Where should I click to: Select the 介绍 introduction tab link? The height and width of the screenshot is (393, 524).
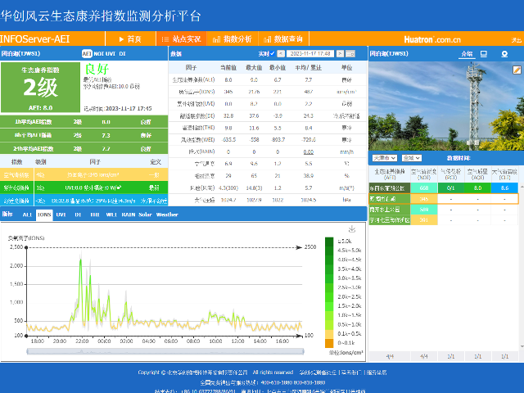pos(466,53)
